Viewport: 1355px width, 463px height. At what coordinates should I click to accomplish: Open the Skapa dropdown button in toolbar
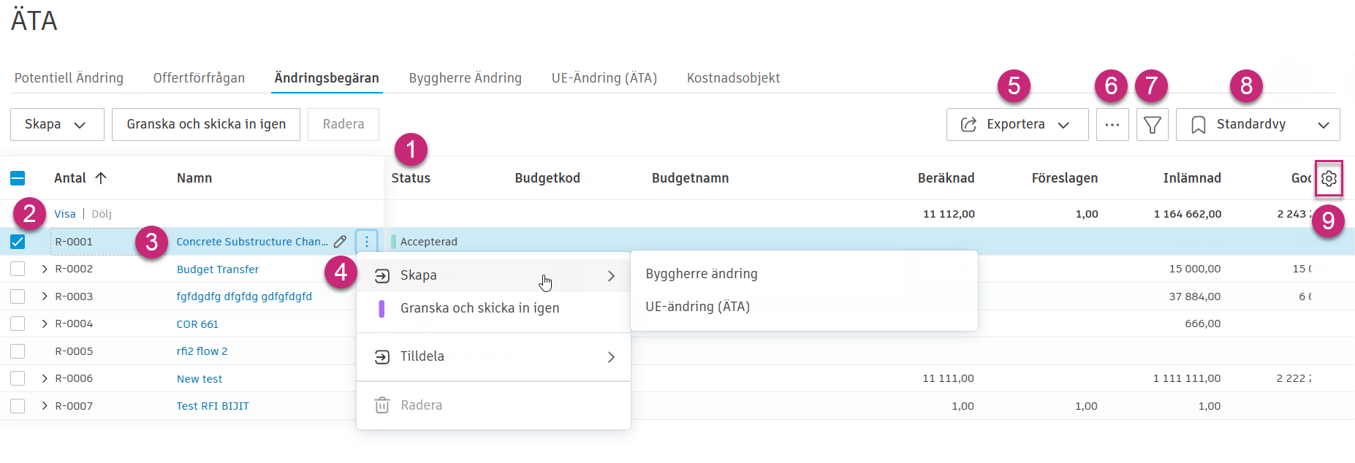click(x=57, y=125)
